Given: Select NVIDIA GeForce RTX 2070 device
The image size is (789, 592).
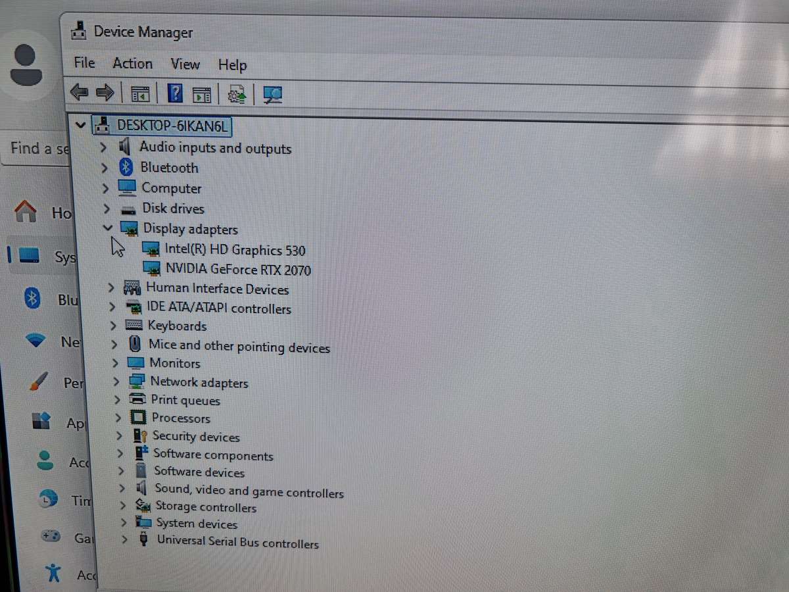Looking at the screenshot, I should (x=238, y=270).
